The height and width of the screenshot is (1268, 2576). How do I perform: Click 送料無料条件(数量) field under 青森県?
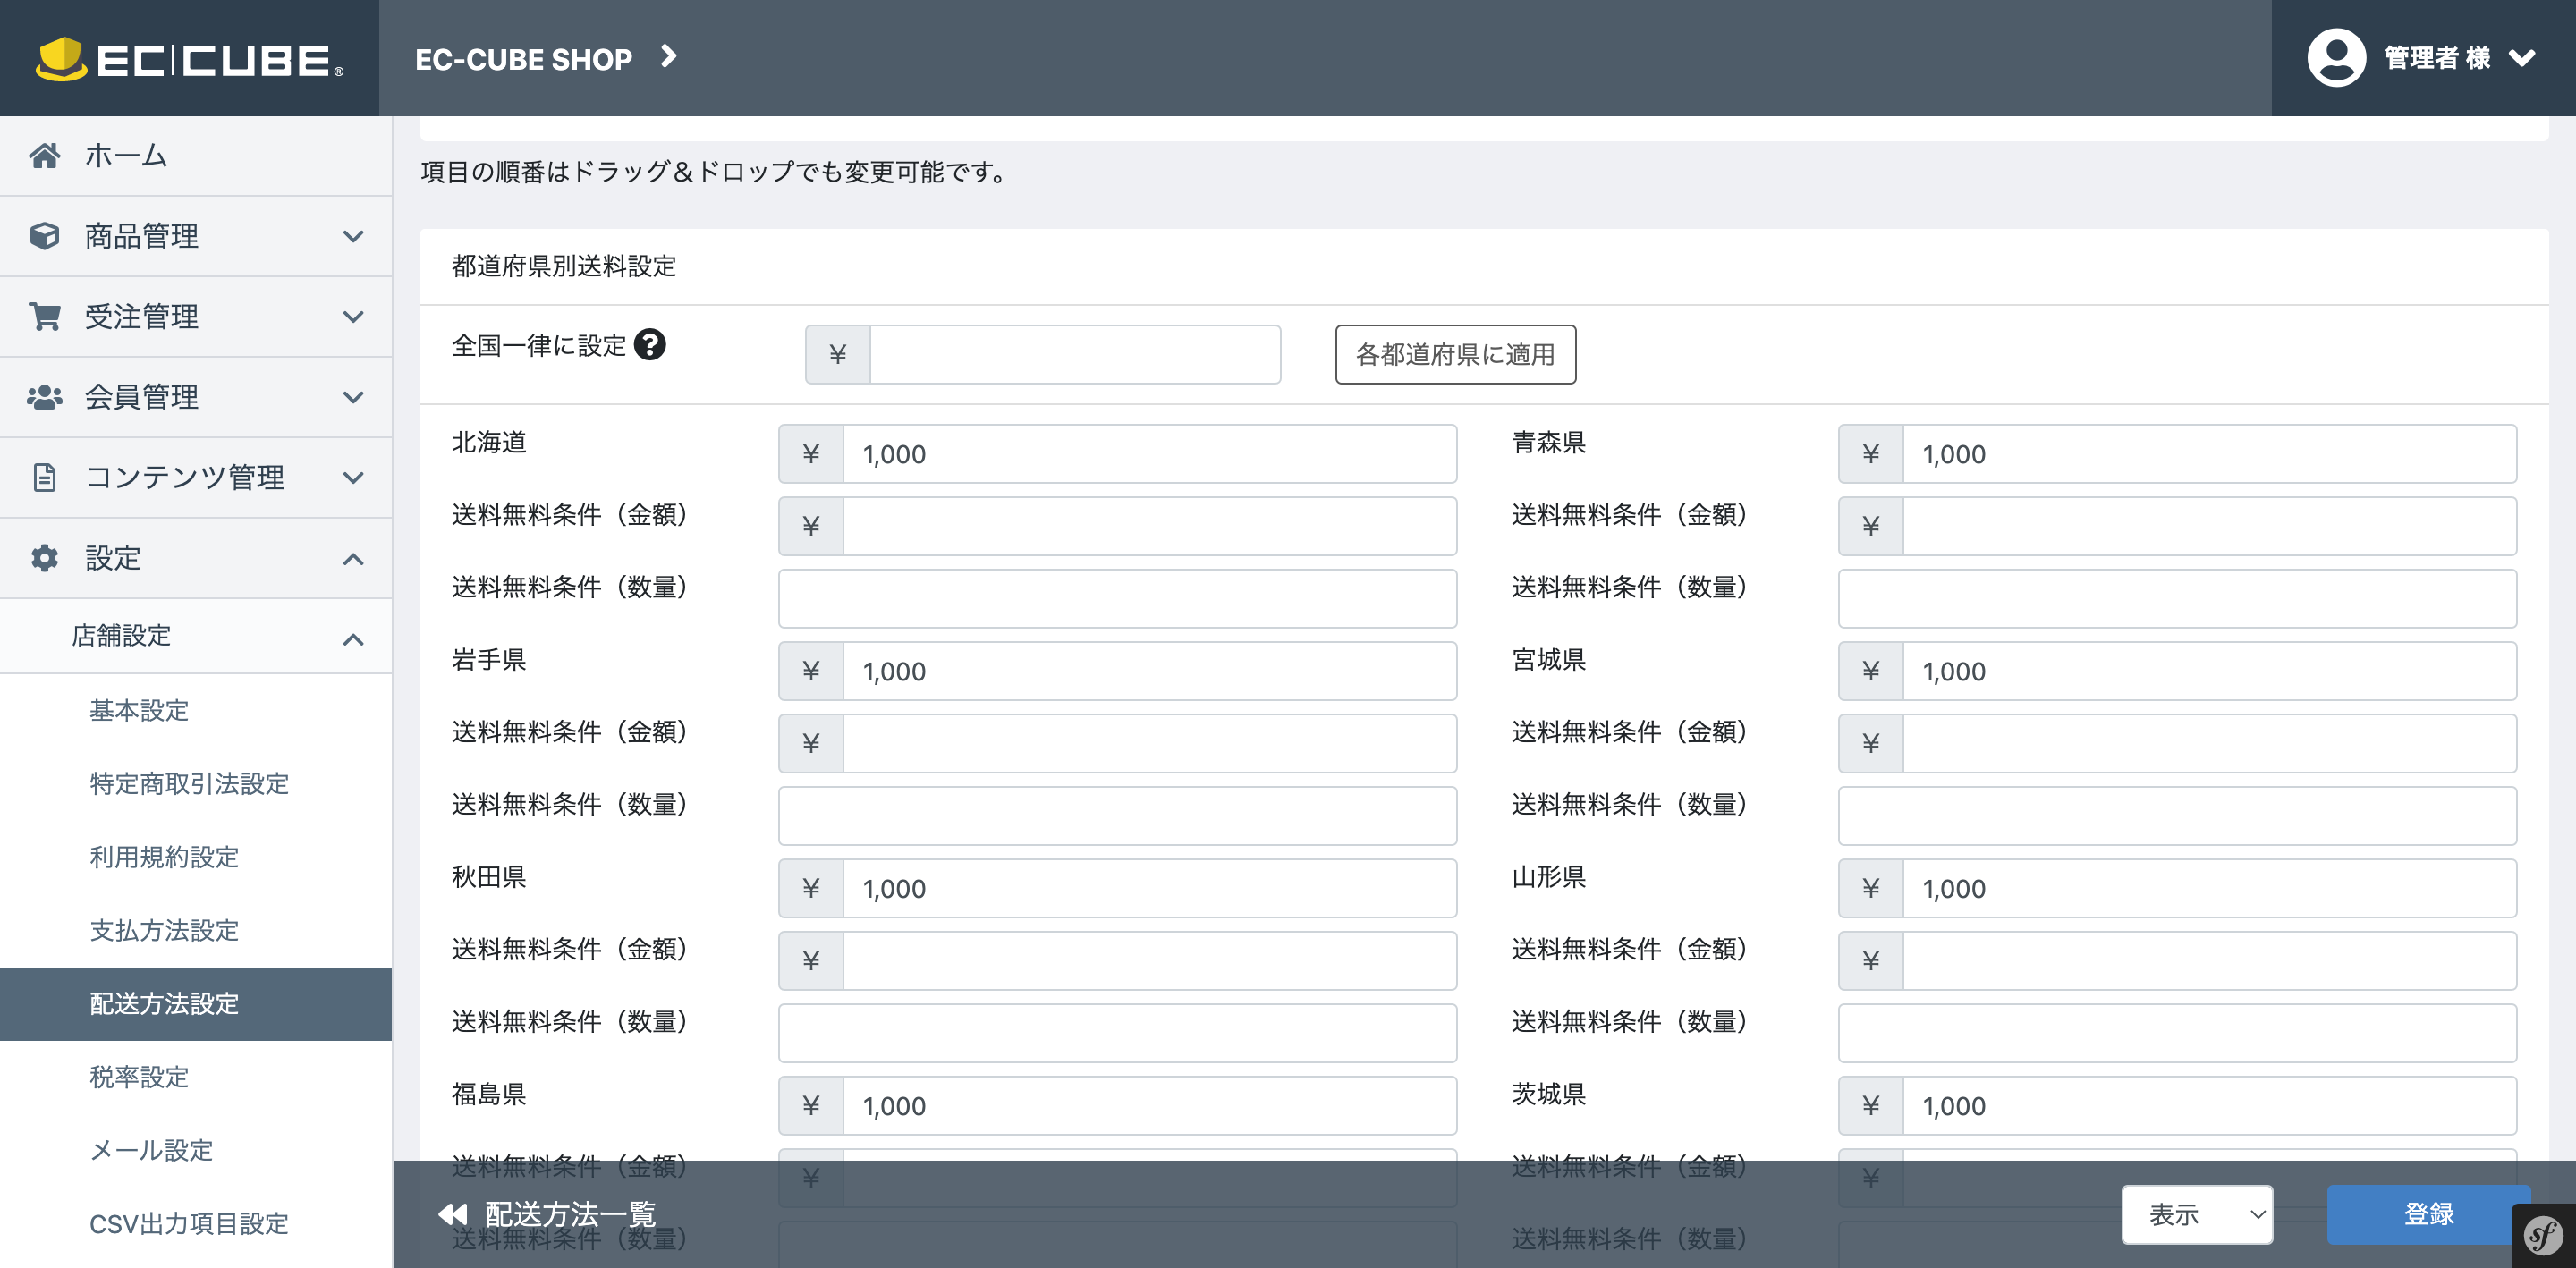(x=2178, y=598)
